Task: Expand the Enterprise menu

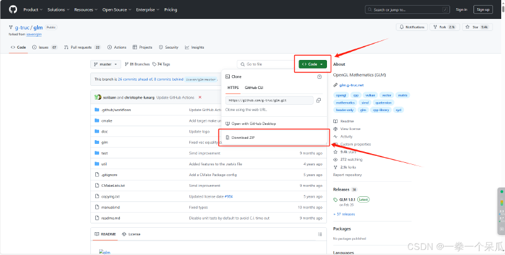Action: 148,9
